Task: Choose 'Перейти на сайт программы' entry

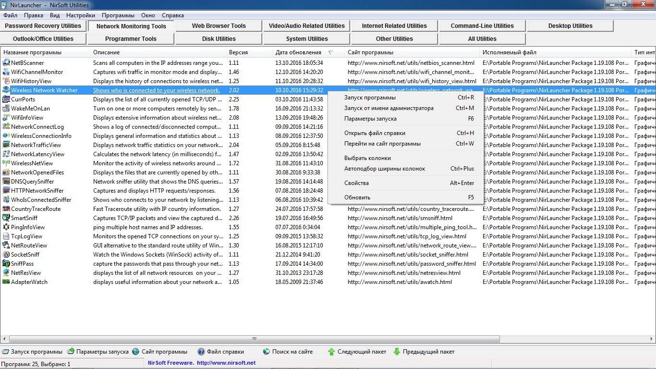Action: tap(406, 144)
